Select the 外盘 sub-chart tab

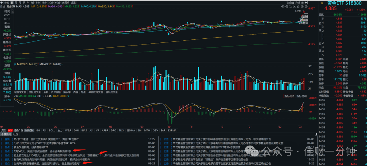[83, 92]
